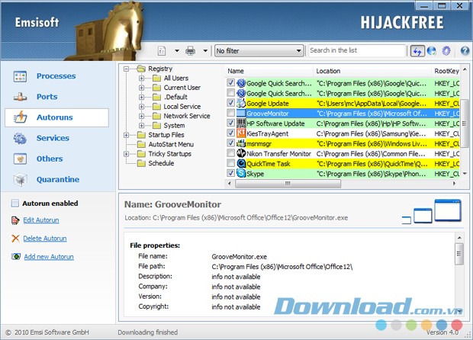Click the printer icon in toolbar
The height and width of the screenshot is (340, 473).
coord(191,50)
